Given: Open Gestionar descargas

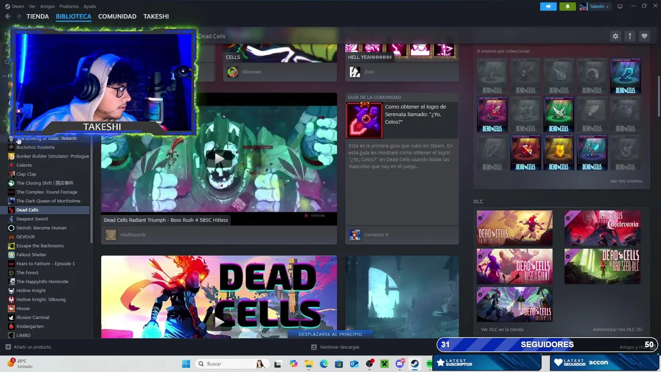Looking at the screenshot, I should 335,347.
